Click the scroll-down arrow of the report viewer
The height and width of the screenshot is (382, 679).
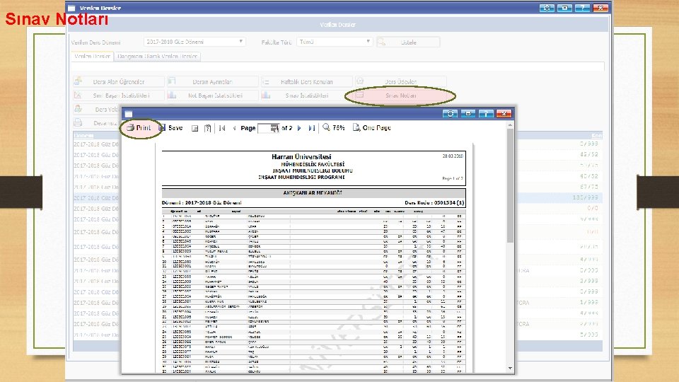510,368
